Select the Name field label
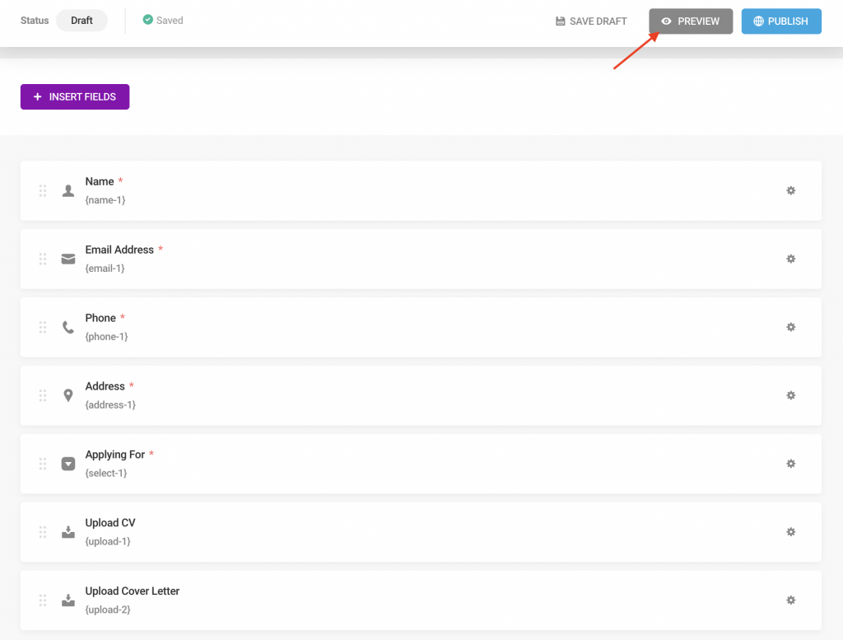Screen dimensions: 843x640 pos(100,182)
